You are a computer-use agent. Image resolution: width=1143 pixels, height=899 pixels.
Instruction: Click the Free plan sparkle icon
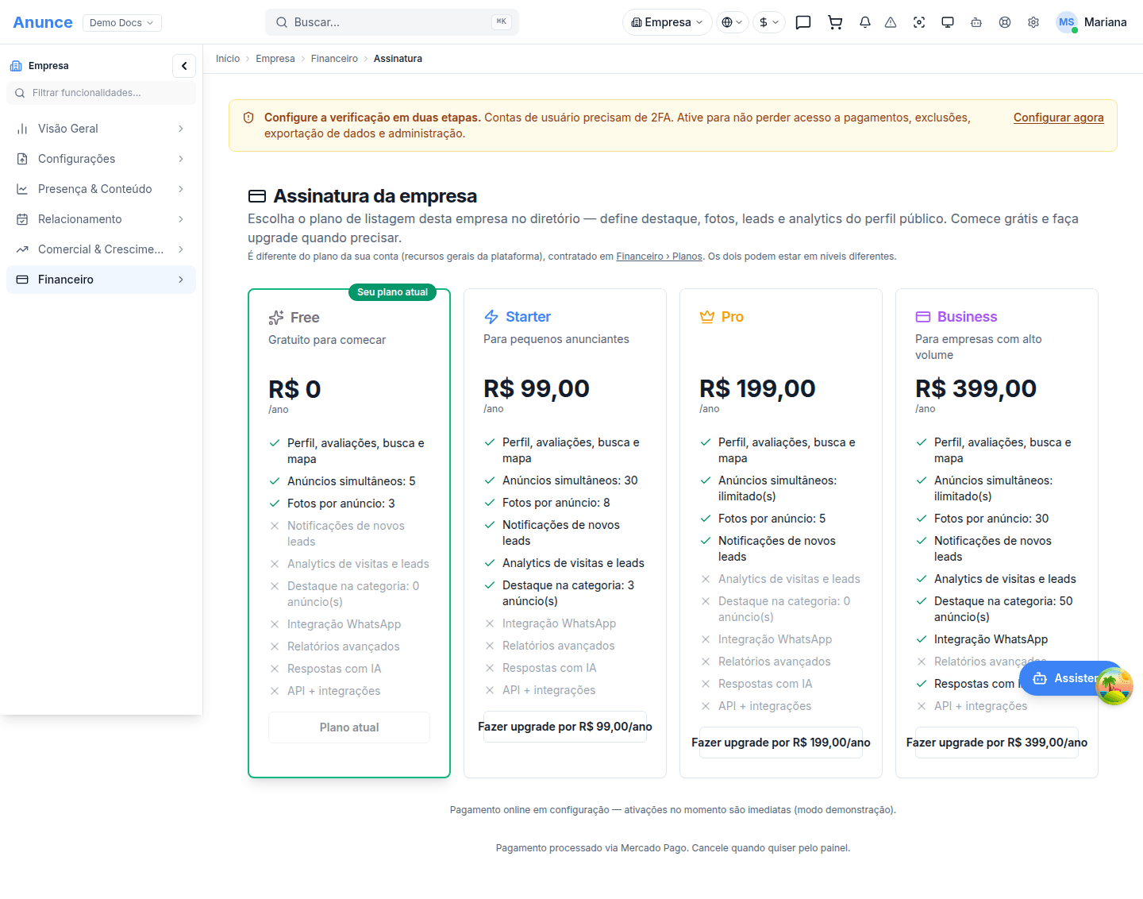click(x=276, y=318)
